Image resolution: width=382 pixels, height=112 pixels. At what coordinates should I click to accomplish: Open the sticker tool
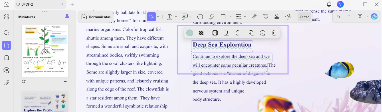[x=265, y=17]
